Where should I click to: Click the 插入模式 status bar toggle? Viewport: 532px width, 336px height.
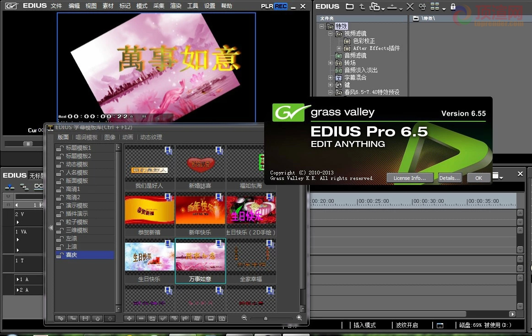tap(365, 325)
